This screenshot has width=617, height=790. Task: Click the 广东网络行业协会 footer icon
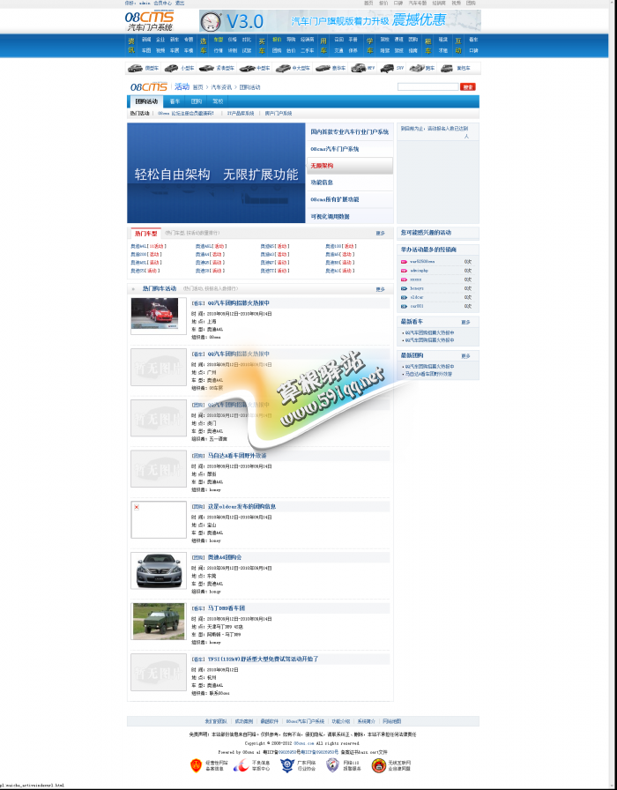(x=287, y=765)
